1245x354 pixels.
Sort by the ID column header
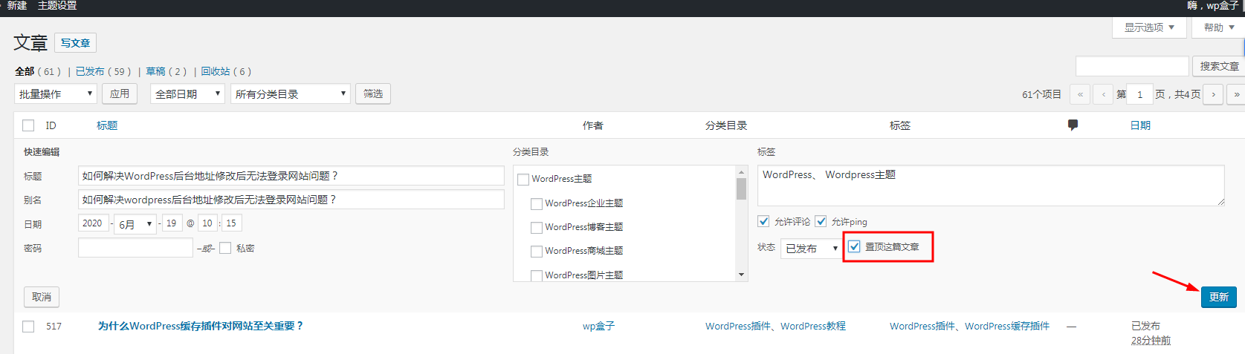[x=51, y=125]
